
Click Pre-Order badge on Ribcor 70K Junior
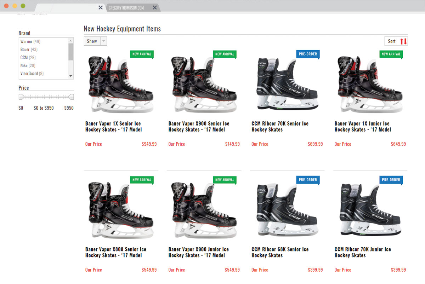pyautogui.click(x=391, y=180)
